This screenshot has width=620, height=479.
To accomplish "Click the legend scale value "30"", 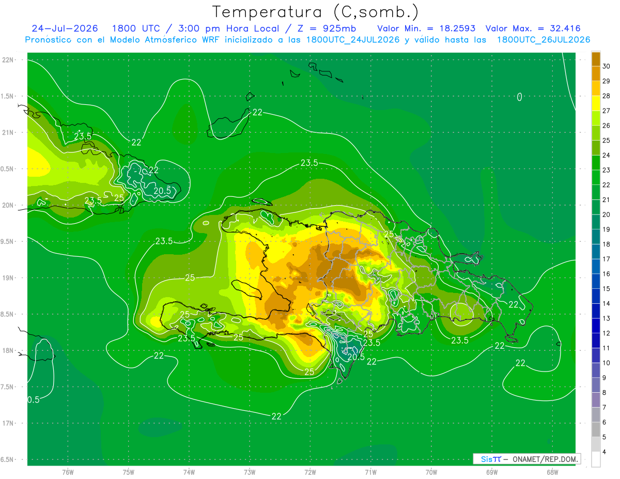I will [606, 66].
